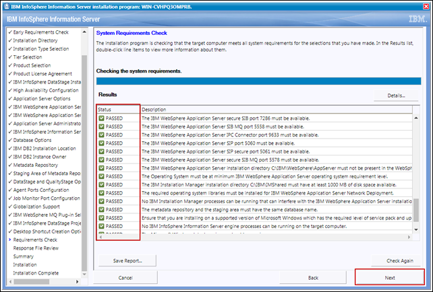Close the installer window
The width and height of the screenshot is (433, 292).
pos(426,6)
